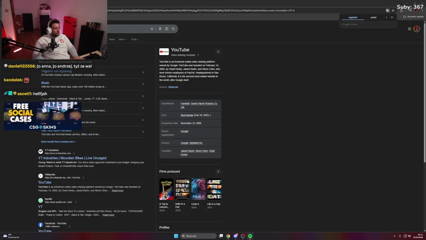Image resolution: width=426 pixels, height=240 pixels.
Task: Open the Google account avatar menu
Action: (417, 29)
